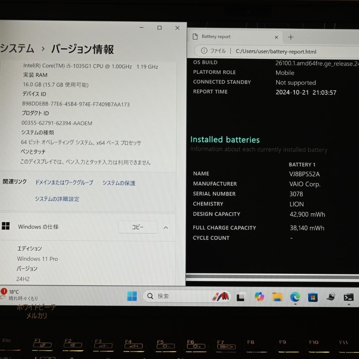Click the Installed batteries heading
Image resolution: width=359 pixels, height=359 pixels.
(x=225, y=139)
